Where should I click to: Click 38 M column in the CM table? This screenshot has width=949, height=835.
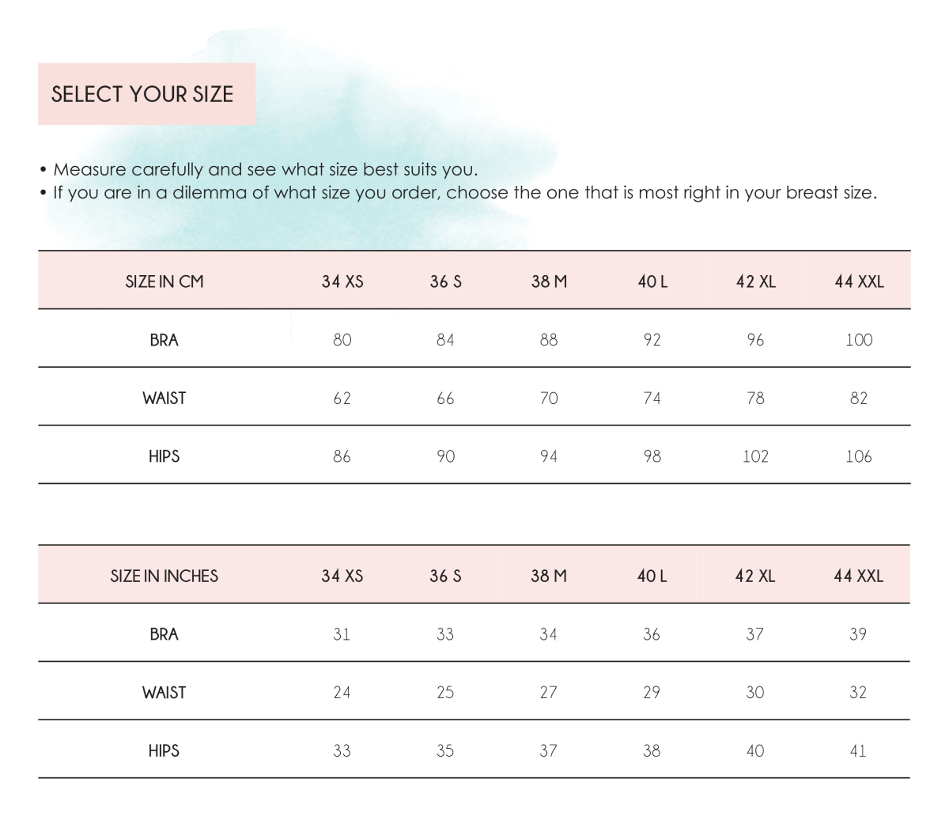coord(549,281)
